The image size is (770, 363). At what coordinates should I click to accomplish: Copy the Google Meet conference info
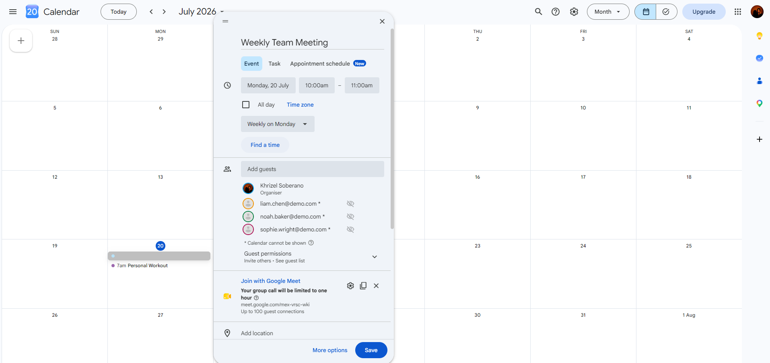click(x=363, y=286)
